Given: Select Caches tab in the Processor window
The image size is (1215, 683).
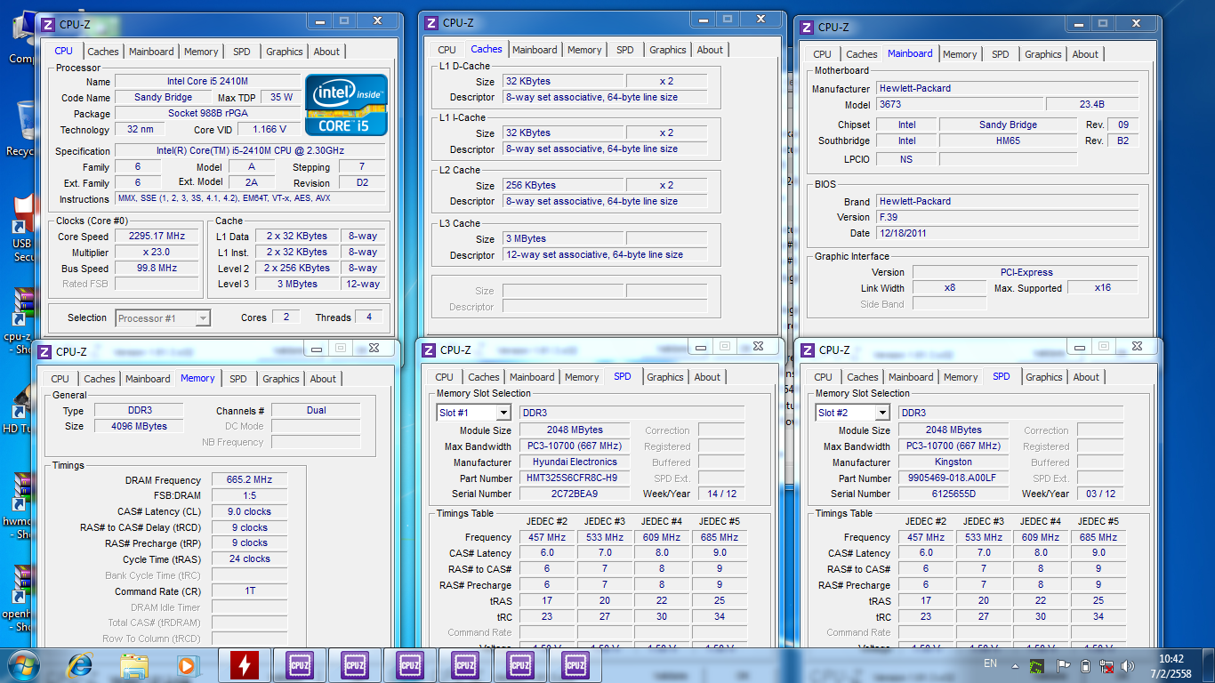Looking at the screenshot, I should [x=103, y=52].
